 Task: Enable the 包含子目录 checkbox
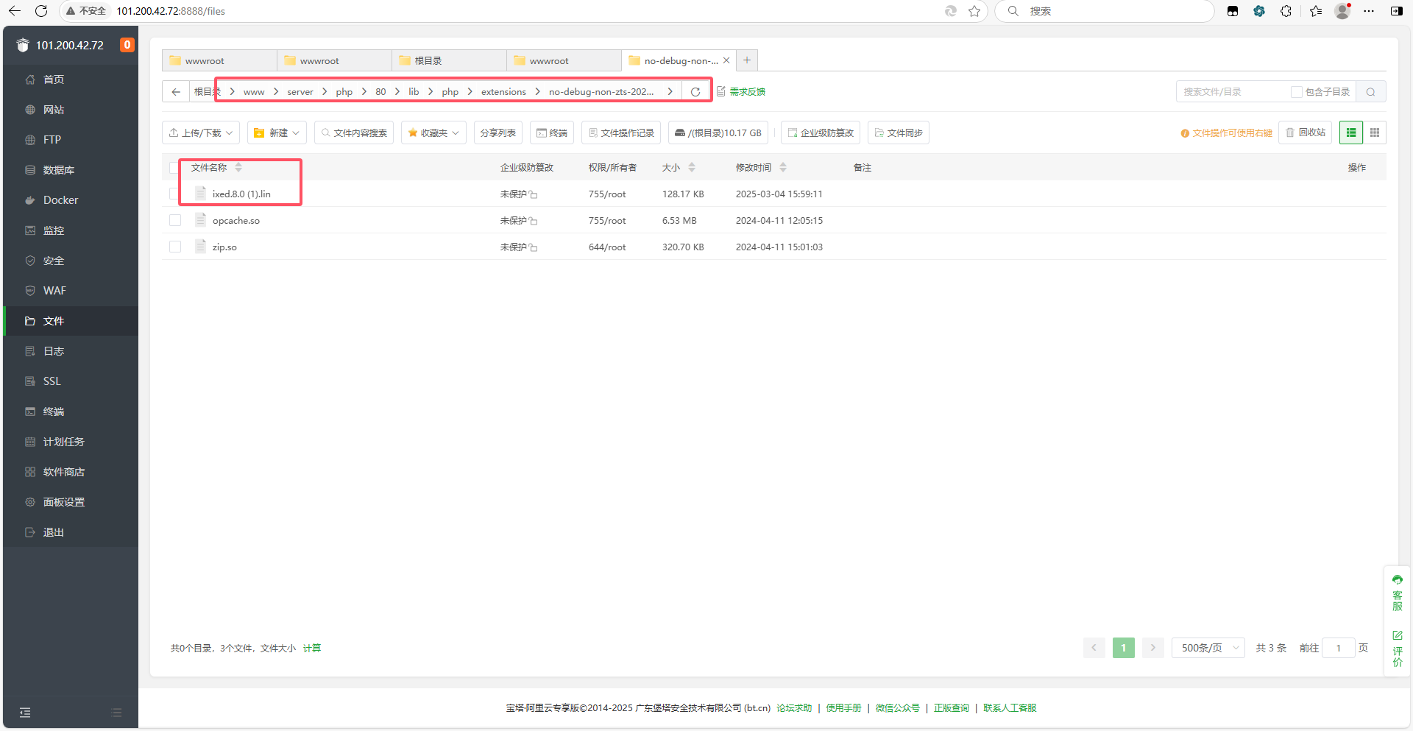coord(1296,92)
